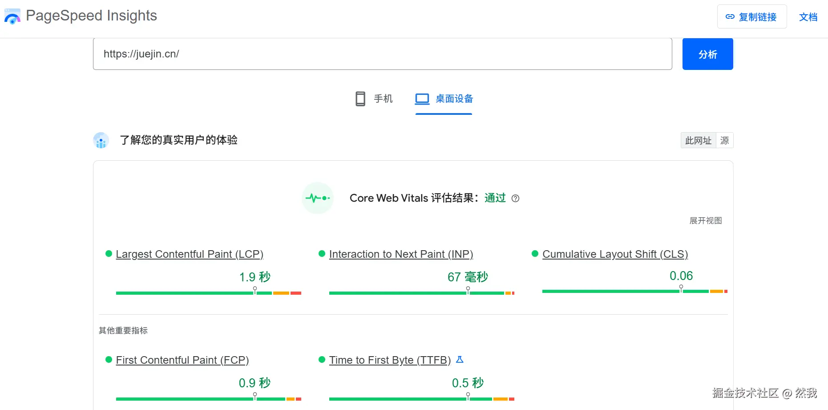Switch to 源 origin data view
Viewport: 828px width, 410px height.
(x=725, y=141)
